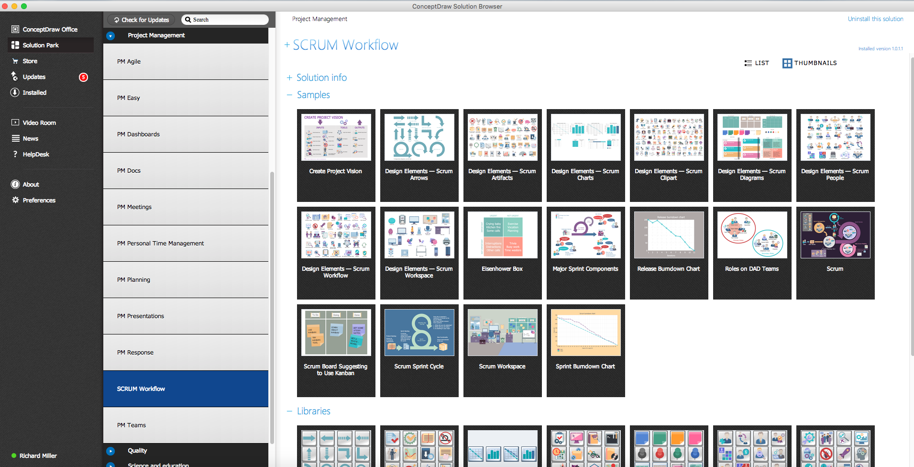Click the main content scrollbar
The height and width of the screenshot is (467, 914).
point(912,206)
